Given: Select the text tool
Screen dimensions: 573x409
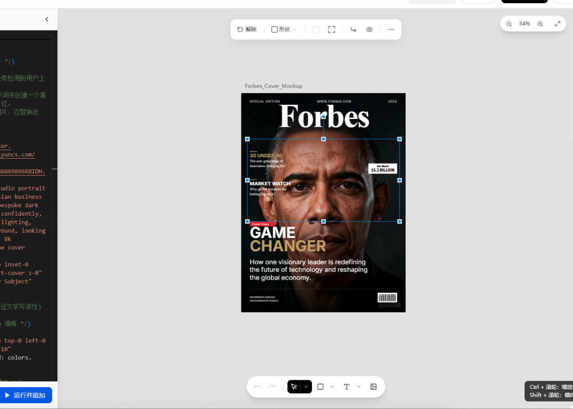Looking at the screenshot, I should (347, 387).
